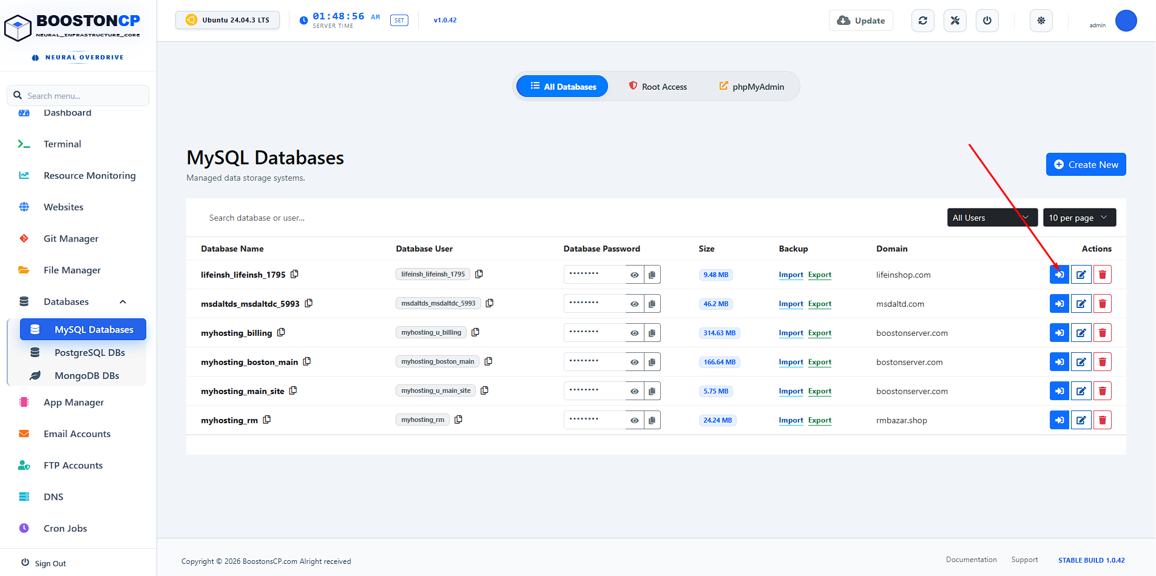Open the phpMyAdmin tab
Screen dimensions: 1156x576
751,87
